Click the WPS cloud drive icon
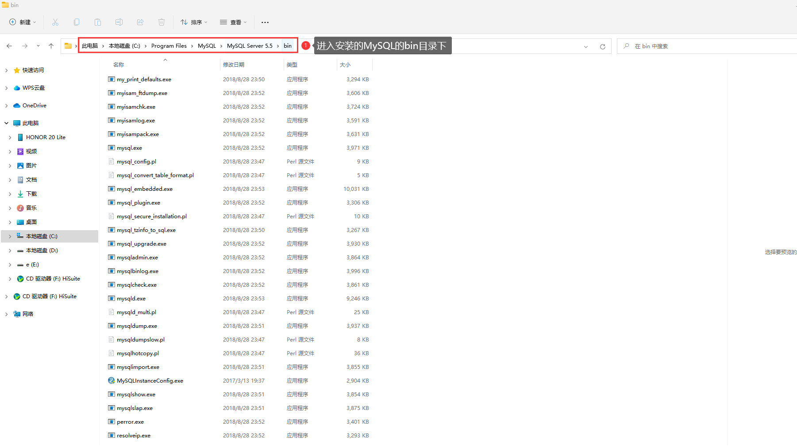Screen dimensions: 797x448 17,88
